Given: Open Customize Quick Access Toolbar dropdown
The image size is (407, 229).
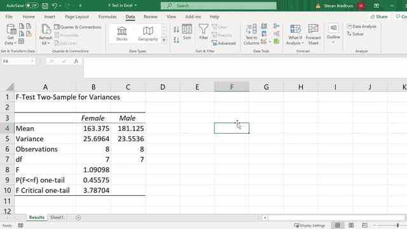Looking at the screenshot, I should [80, 6].
